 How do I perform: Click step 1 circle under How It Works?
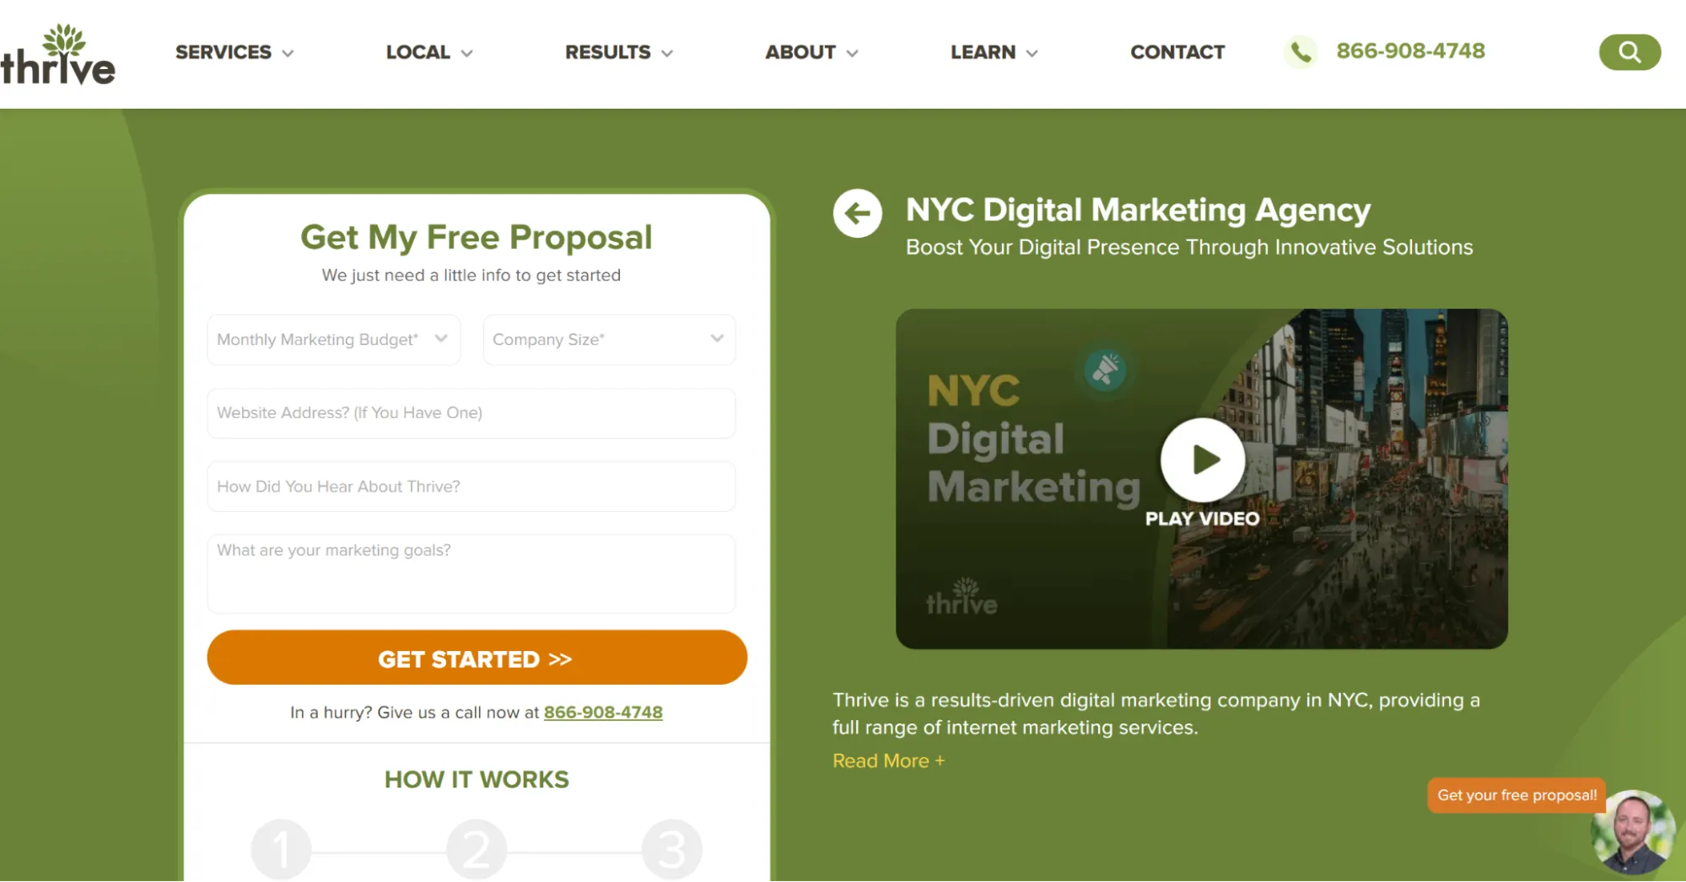pyautogui.click(x=282, y=850)
